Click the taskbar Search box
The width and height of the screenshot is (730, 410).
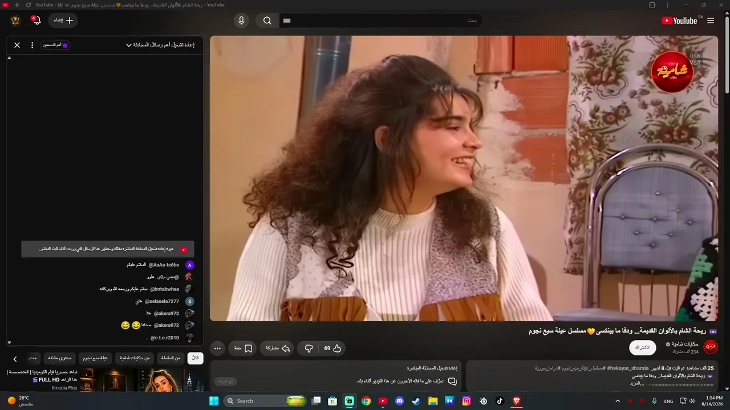tap(265, 401)
